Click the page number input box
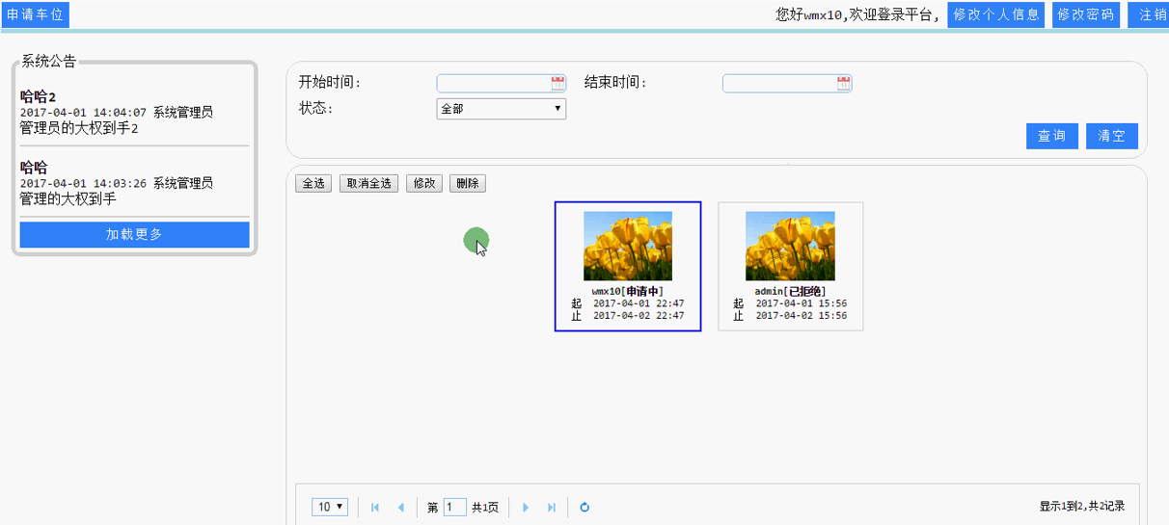 coord(455,507)
